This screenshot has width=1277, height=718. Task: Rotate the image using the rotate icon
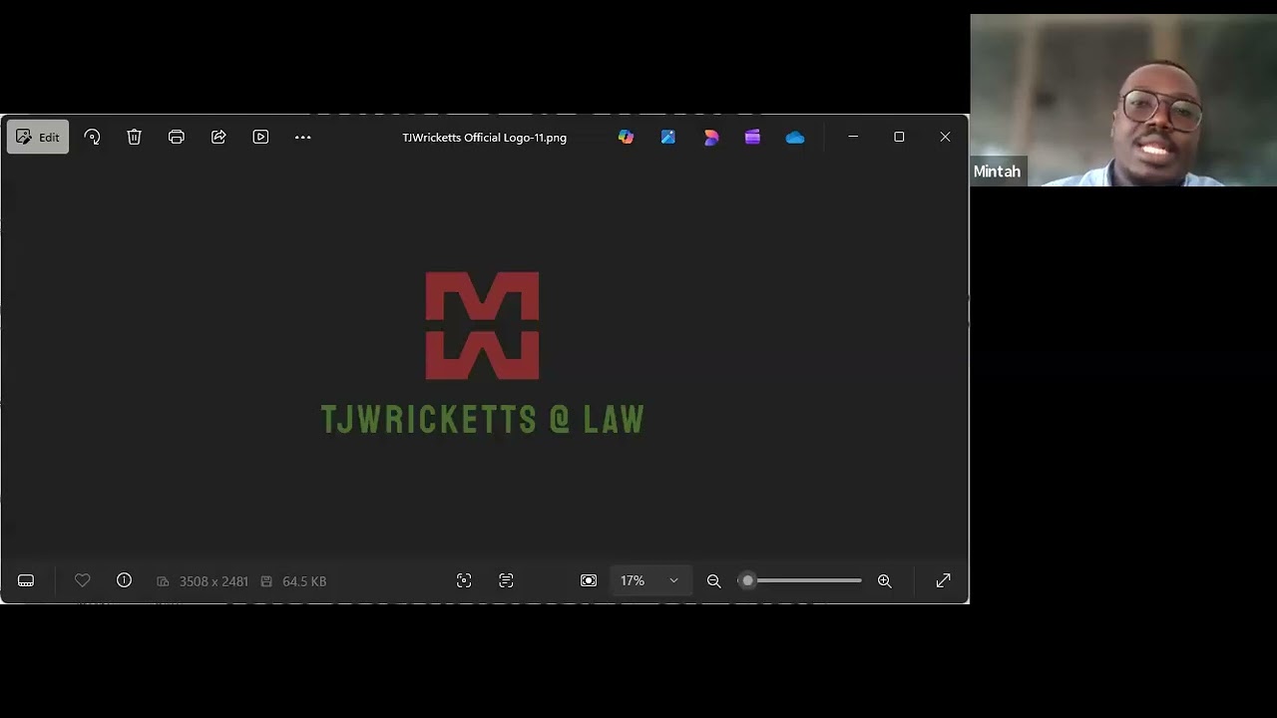(92, 137)
